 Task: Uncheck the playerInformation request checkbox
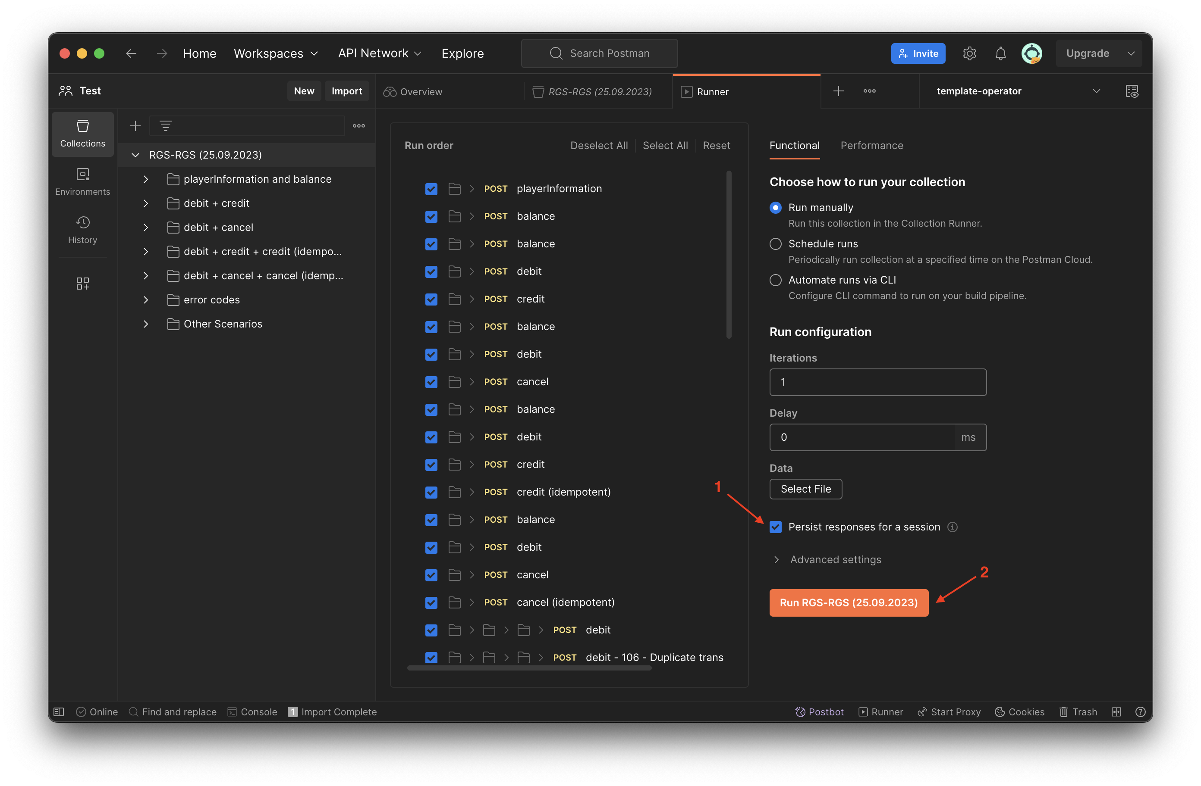(x=431, y=189)
